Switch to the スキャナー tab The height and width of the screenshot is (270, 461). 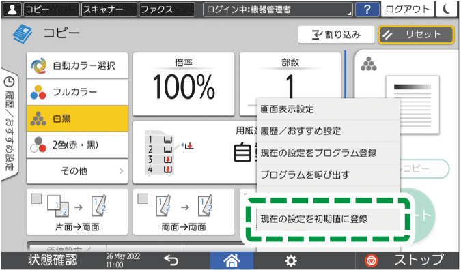point(109,10)
